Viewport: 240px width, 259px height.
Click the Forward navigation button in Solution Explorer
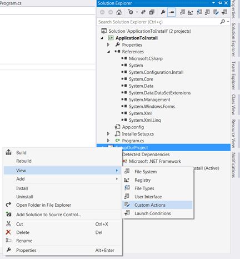[x=111, y=12]
